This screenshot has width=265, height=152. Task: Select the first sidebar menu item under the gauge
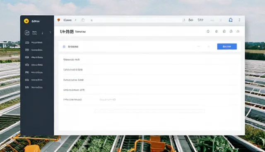[34, 43]
